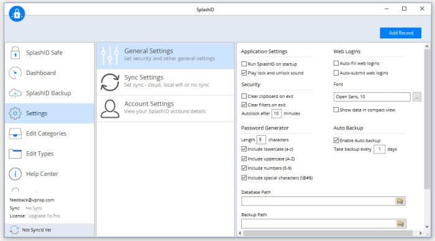Image resolution: width=435 pixels, height=241 pixels.
Task: Click the settings vertical scrollbar thumb
Action: pos(427,120)
